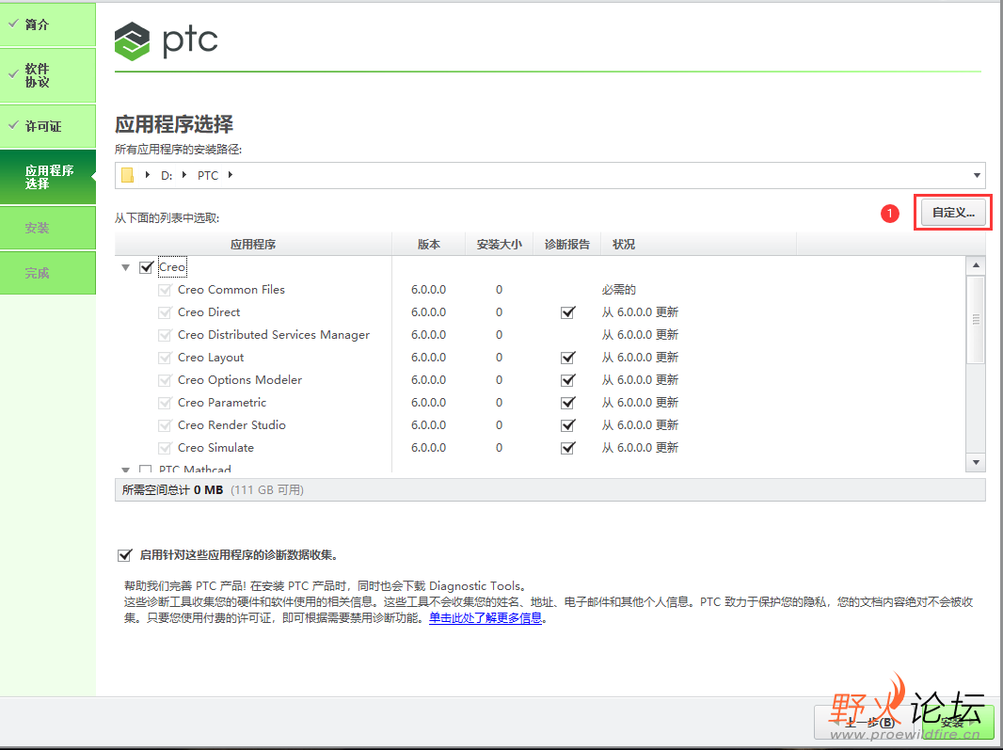Click the 诊断报告 column header
The image size is (1003, 750).
(566, 245)
